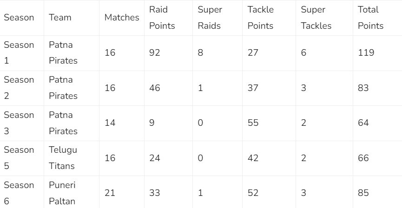
Task: Click the Puneri Paltan team cell
Action: point(62,193)
